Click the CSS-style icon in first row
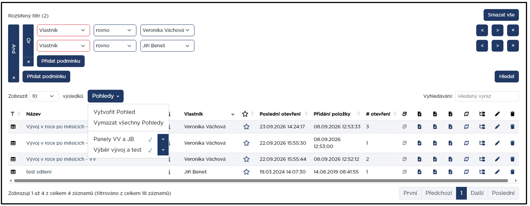The width and height of the screenshot is (530, 206). coord(404,127)
